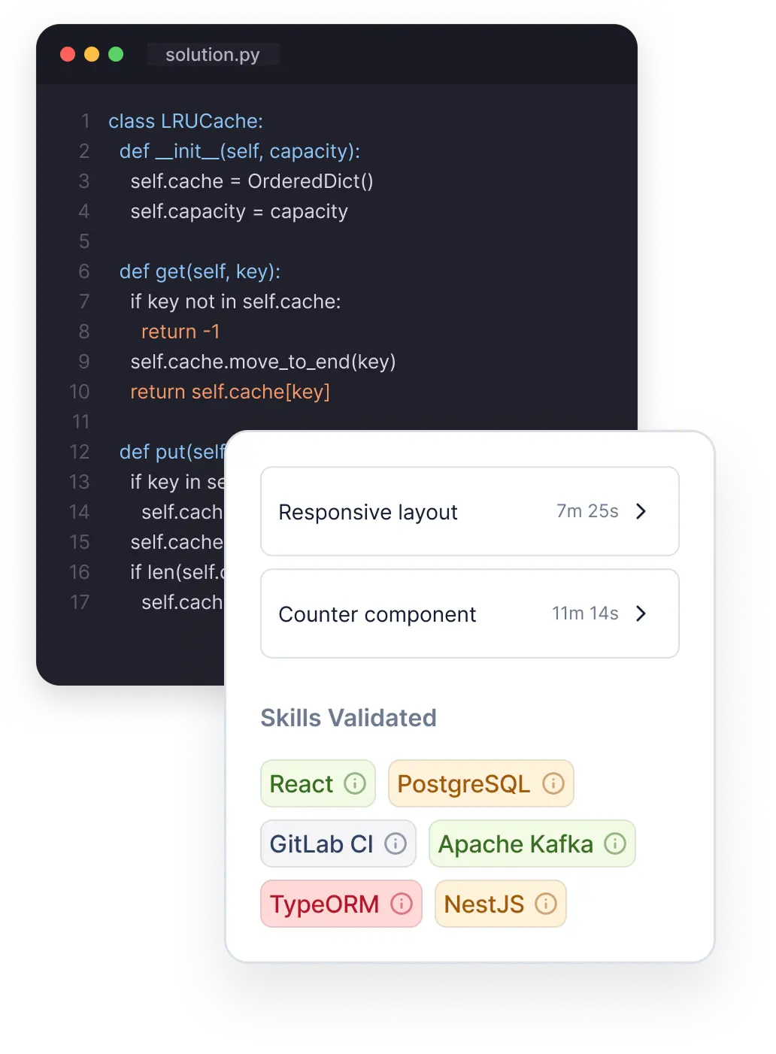
Task: Click the info icon beside NestJS
Action: (547, 904)
